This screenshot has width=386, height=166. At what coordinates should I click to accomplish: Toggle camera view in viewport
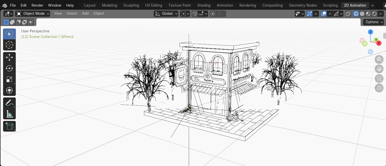tap(379, 79)
